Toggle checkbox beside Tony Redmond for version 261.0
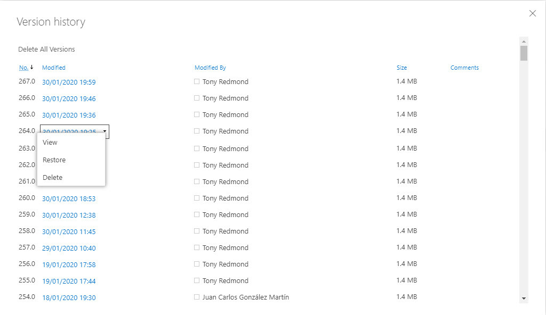This screenshot has width=546, height=315. [x=197, y=181]
